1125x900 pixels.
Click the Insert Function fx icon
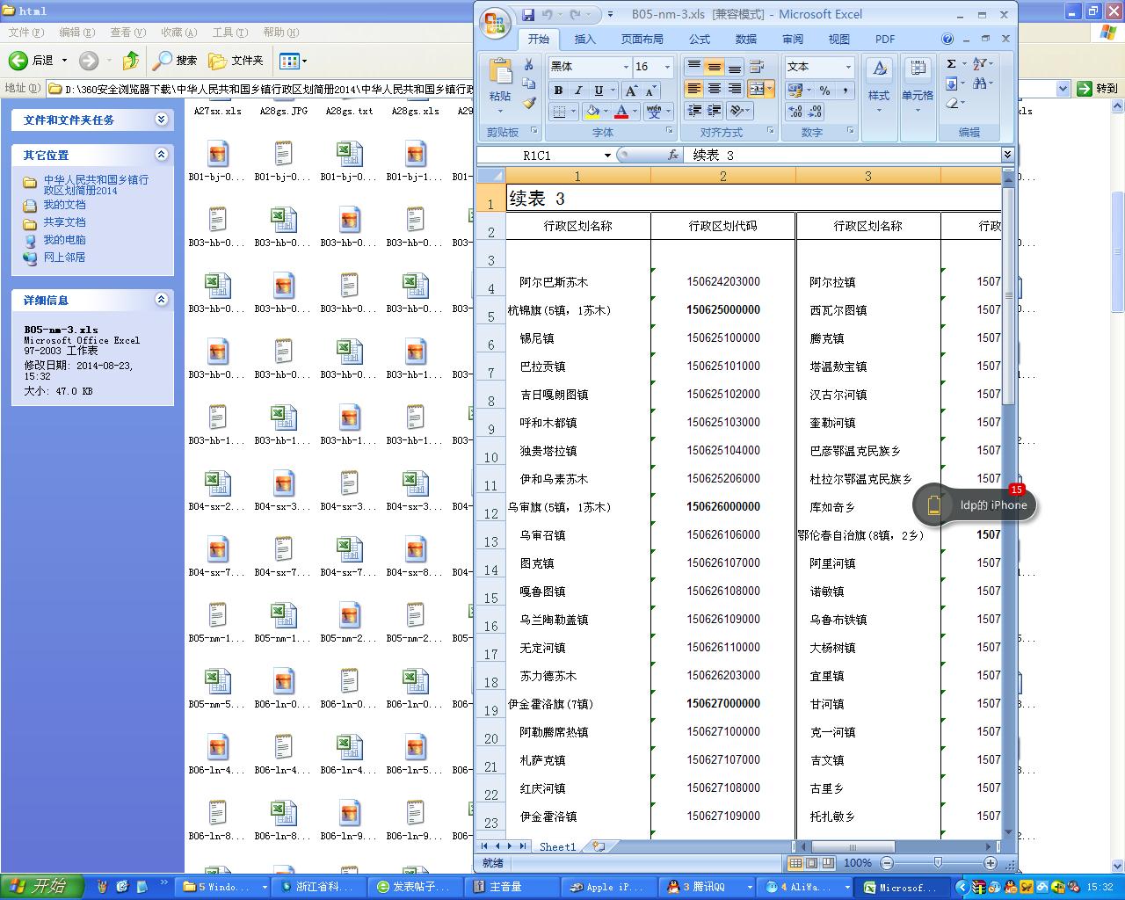pyautogui.click(x=673, y=156)
